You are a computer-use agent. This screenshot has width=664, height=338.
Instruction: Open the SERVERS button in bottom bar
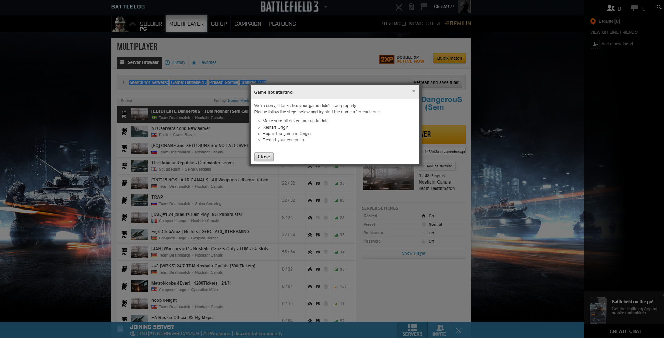tap(412, 330)
